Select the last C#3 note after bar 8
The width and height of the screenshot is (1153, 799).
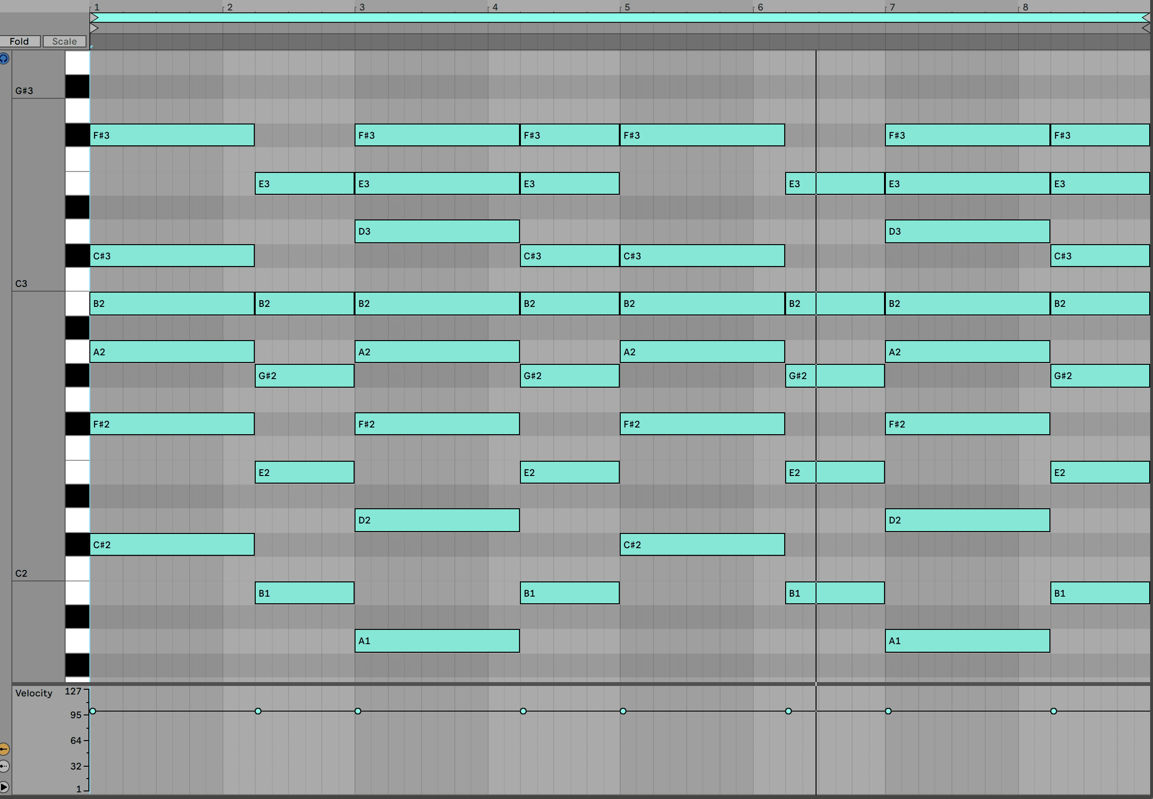[x=1100, y=256]
